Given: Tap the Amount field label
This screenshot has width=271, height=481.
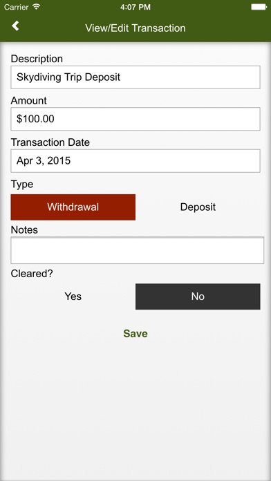Looking at the screenshot, I should pyautogui.click(x=29, y=100).
